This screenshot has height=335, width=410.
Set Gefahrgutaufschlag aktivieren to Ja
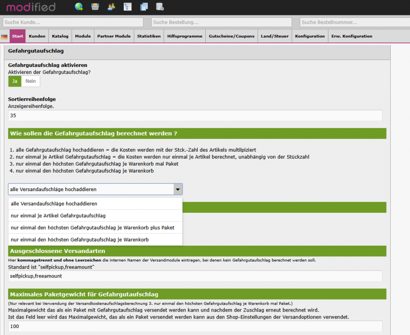pyautogui.click(x=14, y=81)
